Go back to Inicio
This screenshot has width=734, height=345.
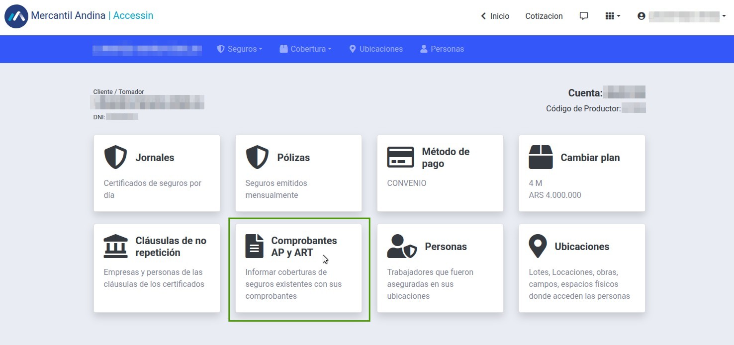(495, 16)
